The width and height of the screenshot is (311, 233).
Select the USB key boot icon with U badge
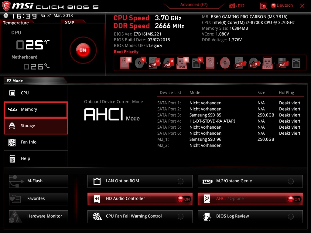(182, 63)
